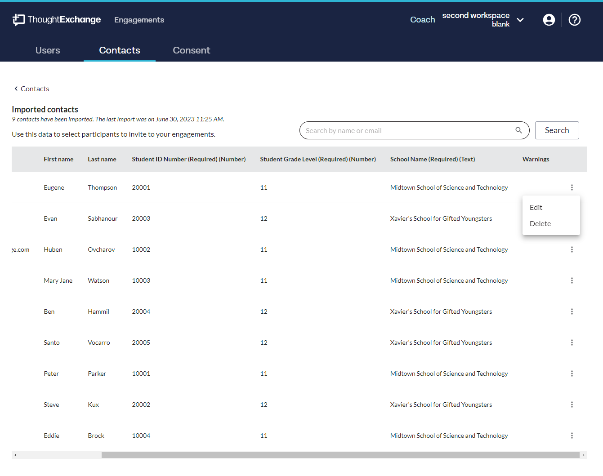Click the ThoughtExchange logo icon
Screen dimensions: 603x476
pos(18,20)
